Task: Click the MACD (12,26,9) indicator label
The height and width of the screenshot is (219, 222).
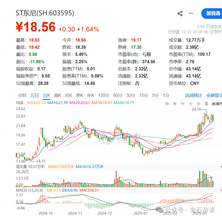Action: point(29,190)
